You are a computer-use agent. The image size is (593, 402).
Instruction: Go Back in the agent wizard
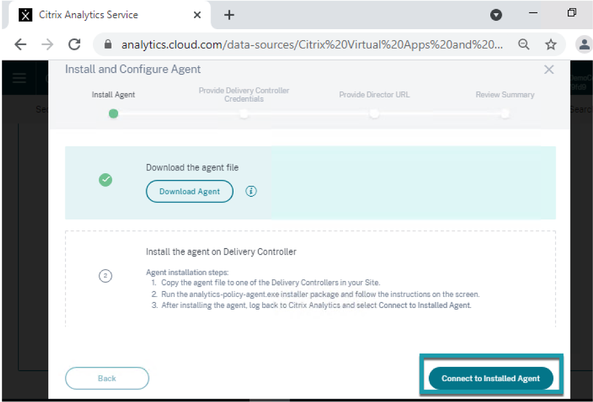107,378
